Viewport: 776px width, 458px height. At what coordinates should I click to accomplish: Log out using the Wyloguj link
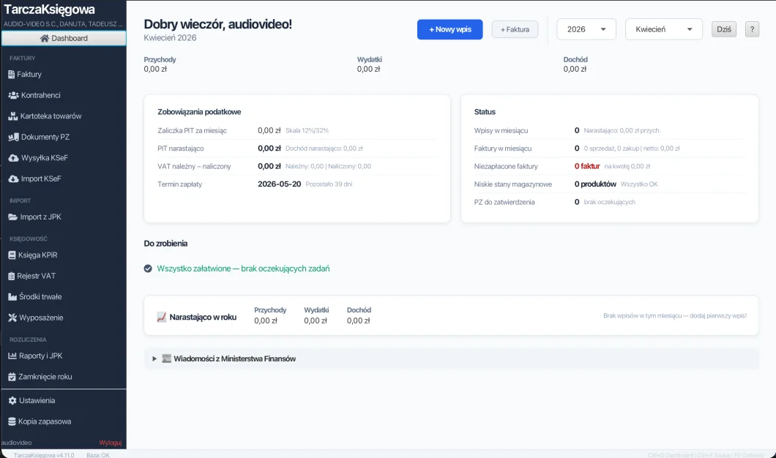[x=111, y=442]
